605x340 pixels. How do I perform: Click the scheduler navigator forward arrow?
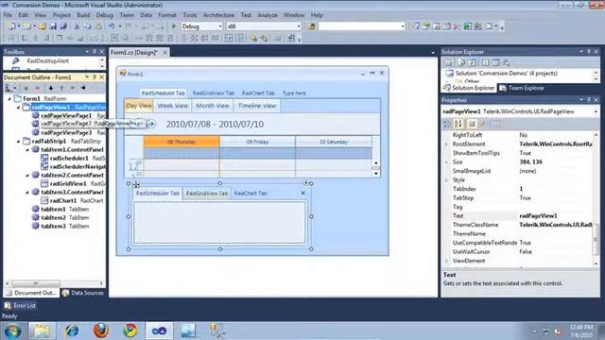pos(151,124)
